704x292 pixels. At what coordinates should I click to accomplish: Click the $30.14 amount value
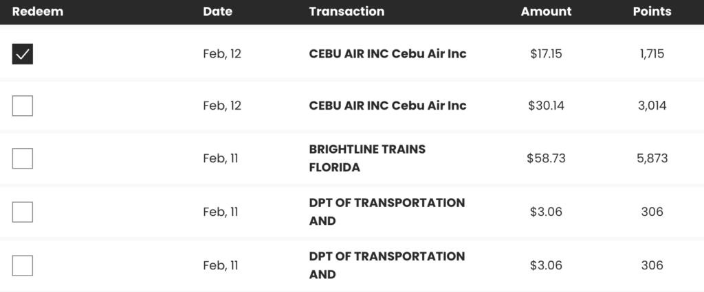546,106
